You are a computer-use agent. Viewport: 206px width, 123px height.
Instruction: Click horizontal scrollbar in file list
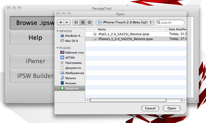coord(128,100)
